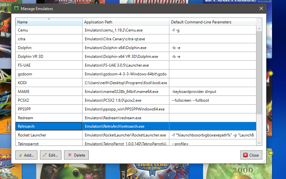Click the TeknoParrot_1.0.0.140 path cell
286x179 pixels.
coord(126,143)
